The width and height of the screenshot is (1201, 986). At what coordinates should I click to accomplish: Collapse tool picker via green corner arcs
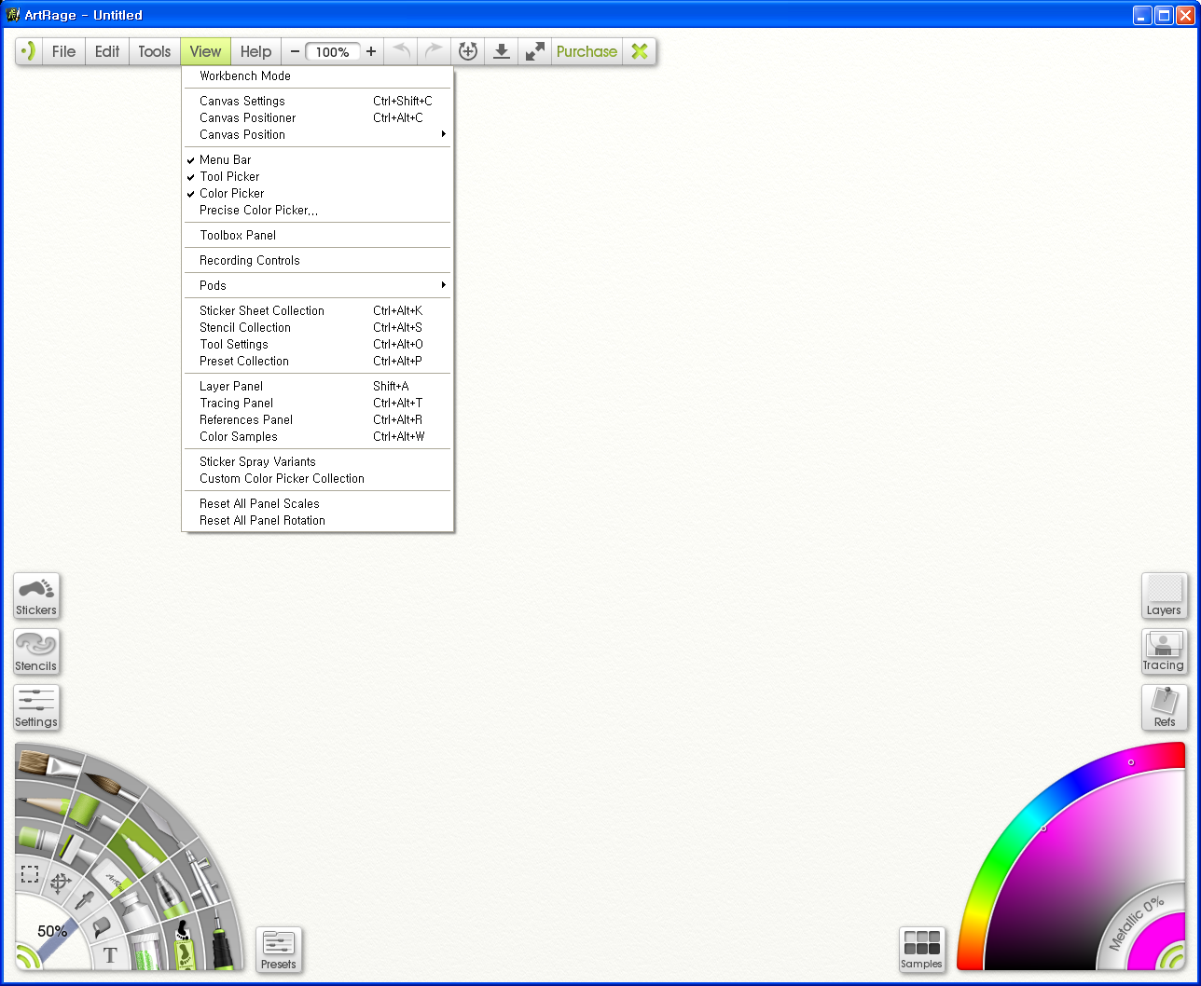(26, 957)
